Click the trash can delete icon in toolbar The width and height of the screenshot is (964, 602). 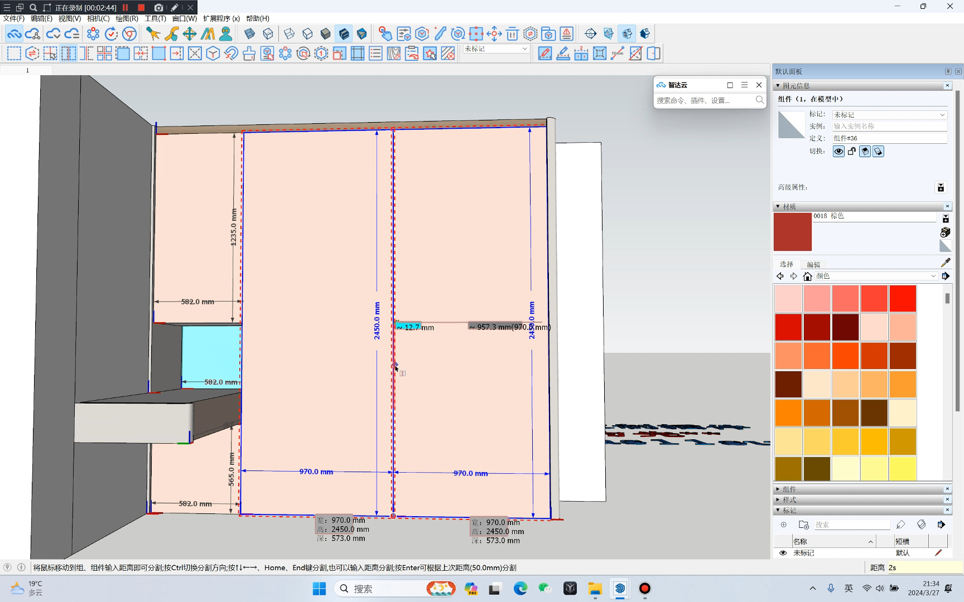pyautogui.click(x=512, y=34)
